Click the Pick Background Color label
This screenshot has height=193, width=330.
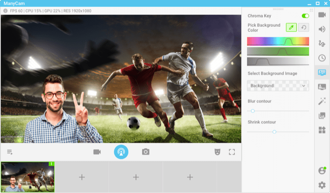point(264,28)
